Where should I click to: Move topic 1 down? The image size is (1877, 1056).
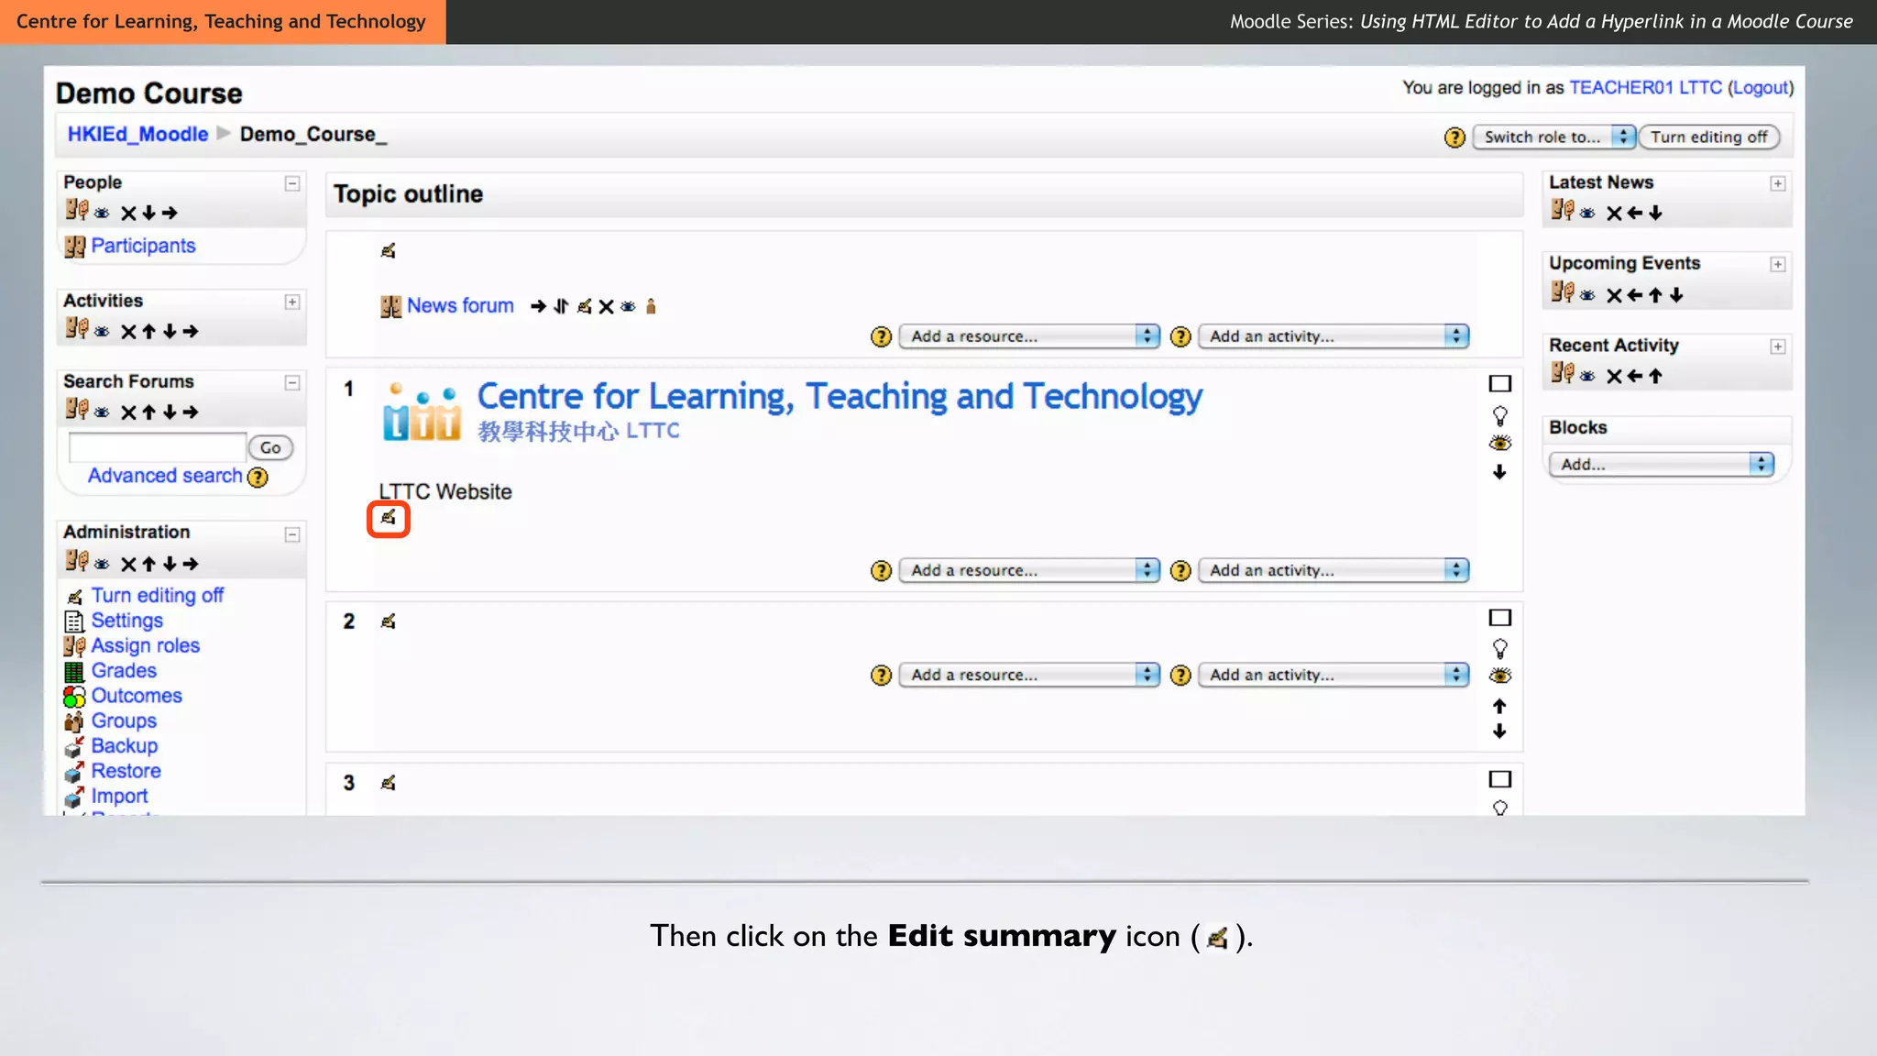click(x=1499, y=472)
